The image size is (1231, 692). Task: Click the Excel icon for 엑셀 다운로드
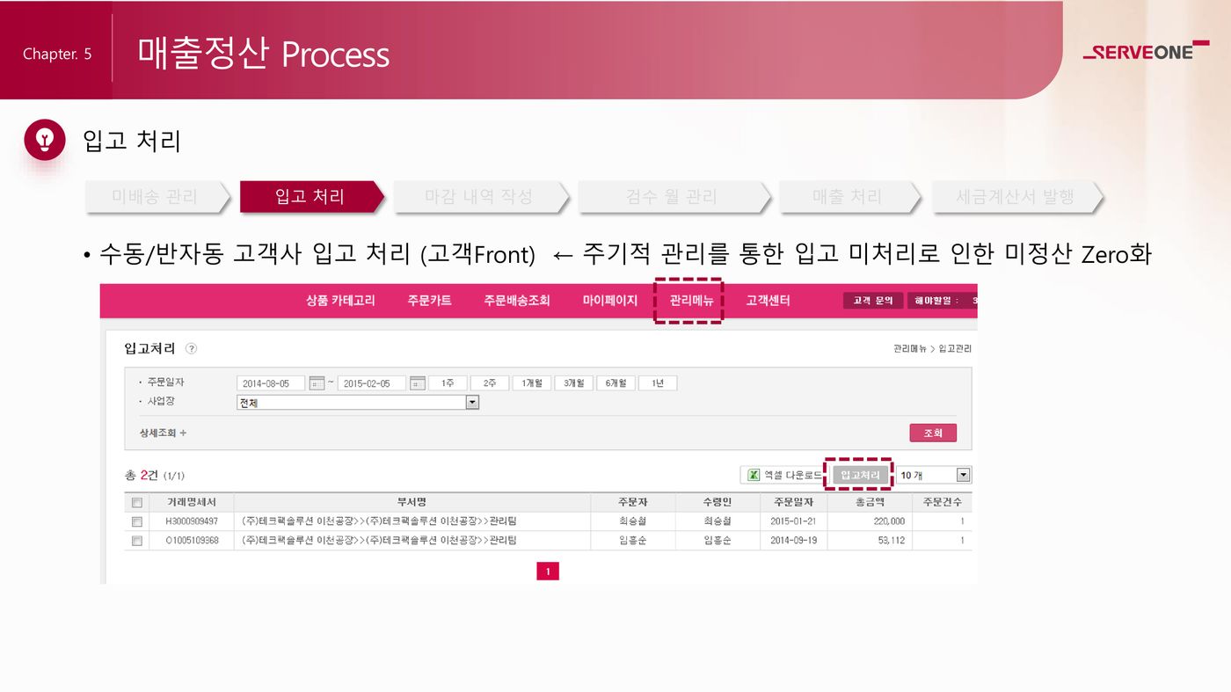click(754, 475)
